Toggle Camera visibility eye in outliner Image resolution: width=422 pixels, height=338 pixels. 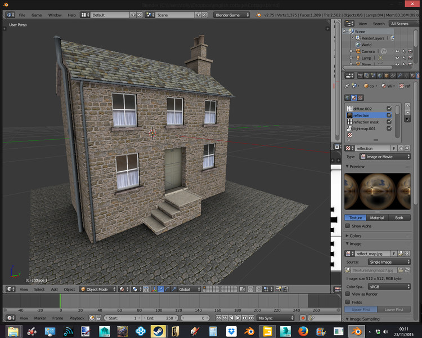tap(397, 51)
